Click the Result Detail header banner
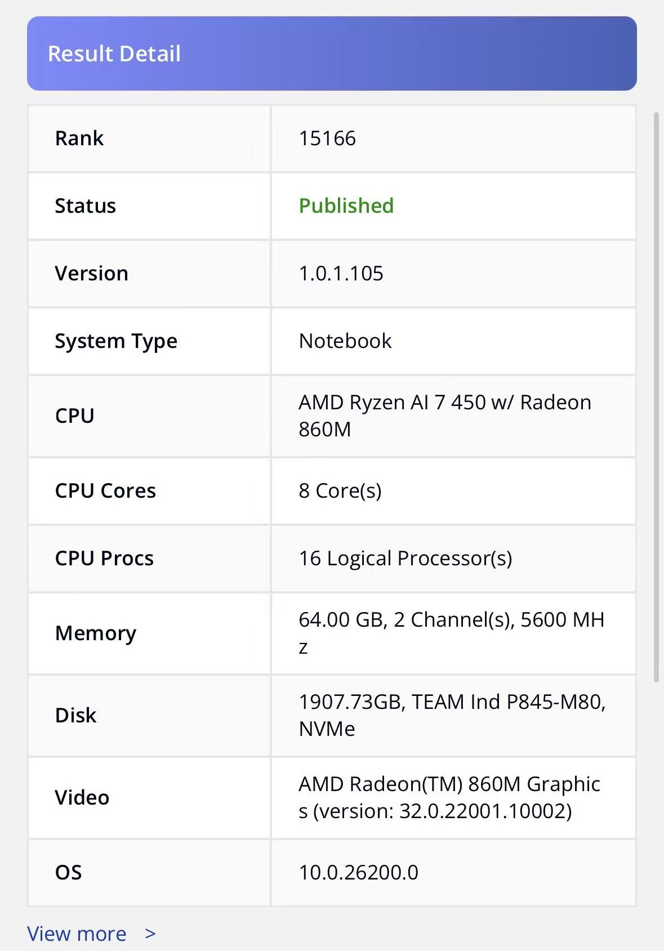Image resolution: width=664 pixels, height=951 pixels. pyautogui.click(x=332, y=53)
